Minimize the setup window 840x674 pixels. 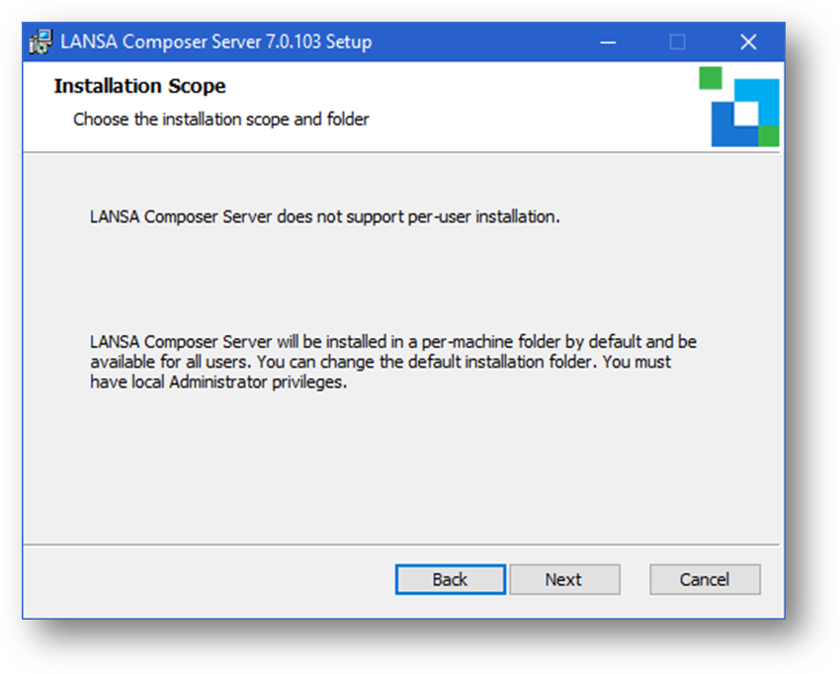pos(606,42)
